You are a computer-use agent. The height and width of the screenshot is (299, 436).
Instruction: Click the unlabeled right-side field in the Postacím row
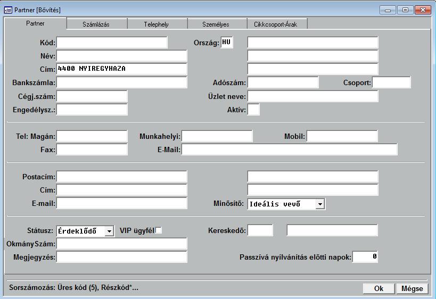[x=313, y=177]
